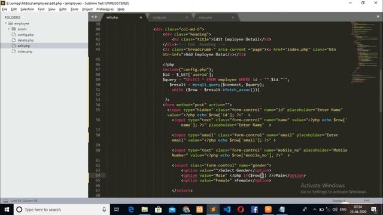Click the delete.php file icon in sidebar
This screenshot has width=383, height=215.
[x=14, y=40]
